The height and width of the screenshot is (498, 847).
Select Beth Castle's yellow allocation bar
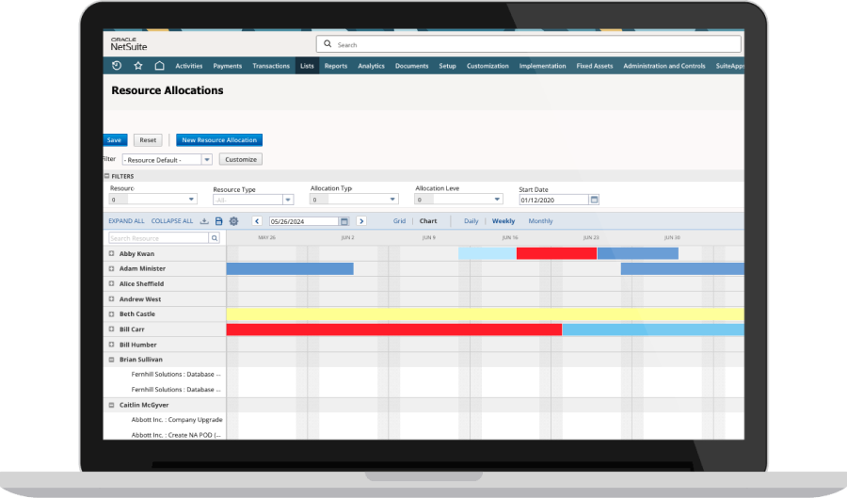[x=485, y=314]
